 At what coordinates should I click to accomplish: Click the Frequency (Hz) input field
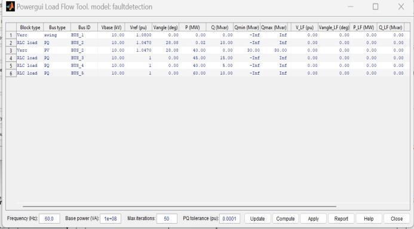[50, 219]
